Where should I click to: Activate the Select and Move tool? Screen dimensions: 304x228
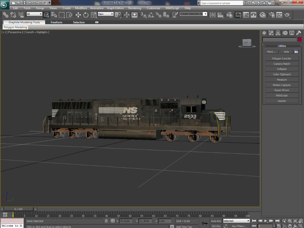[78, 15]
